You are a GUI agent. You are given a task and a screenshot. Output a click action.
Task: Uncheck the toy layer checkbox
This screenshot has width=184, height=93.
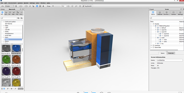pyautogui.click(x=158, y=43)
